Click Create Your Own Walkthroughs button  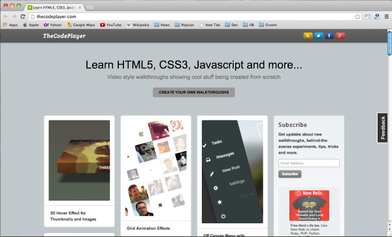(194, 92)
